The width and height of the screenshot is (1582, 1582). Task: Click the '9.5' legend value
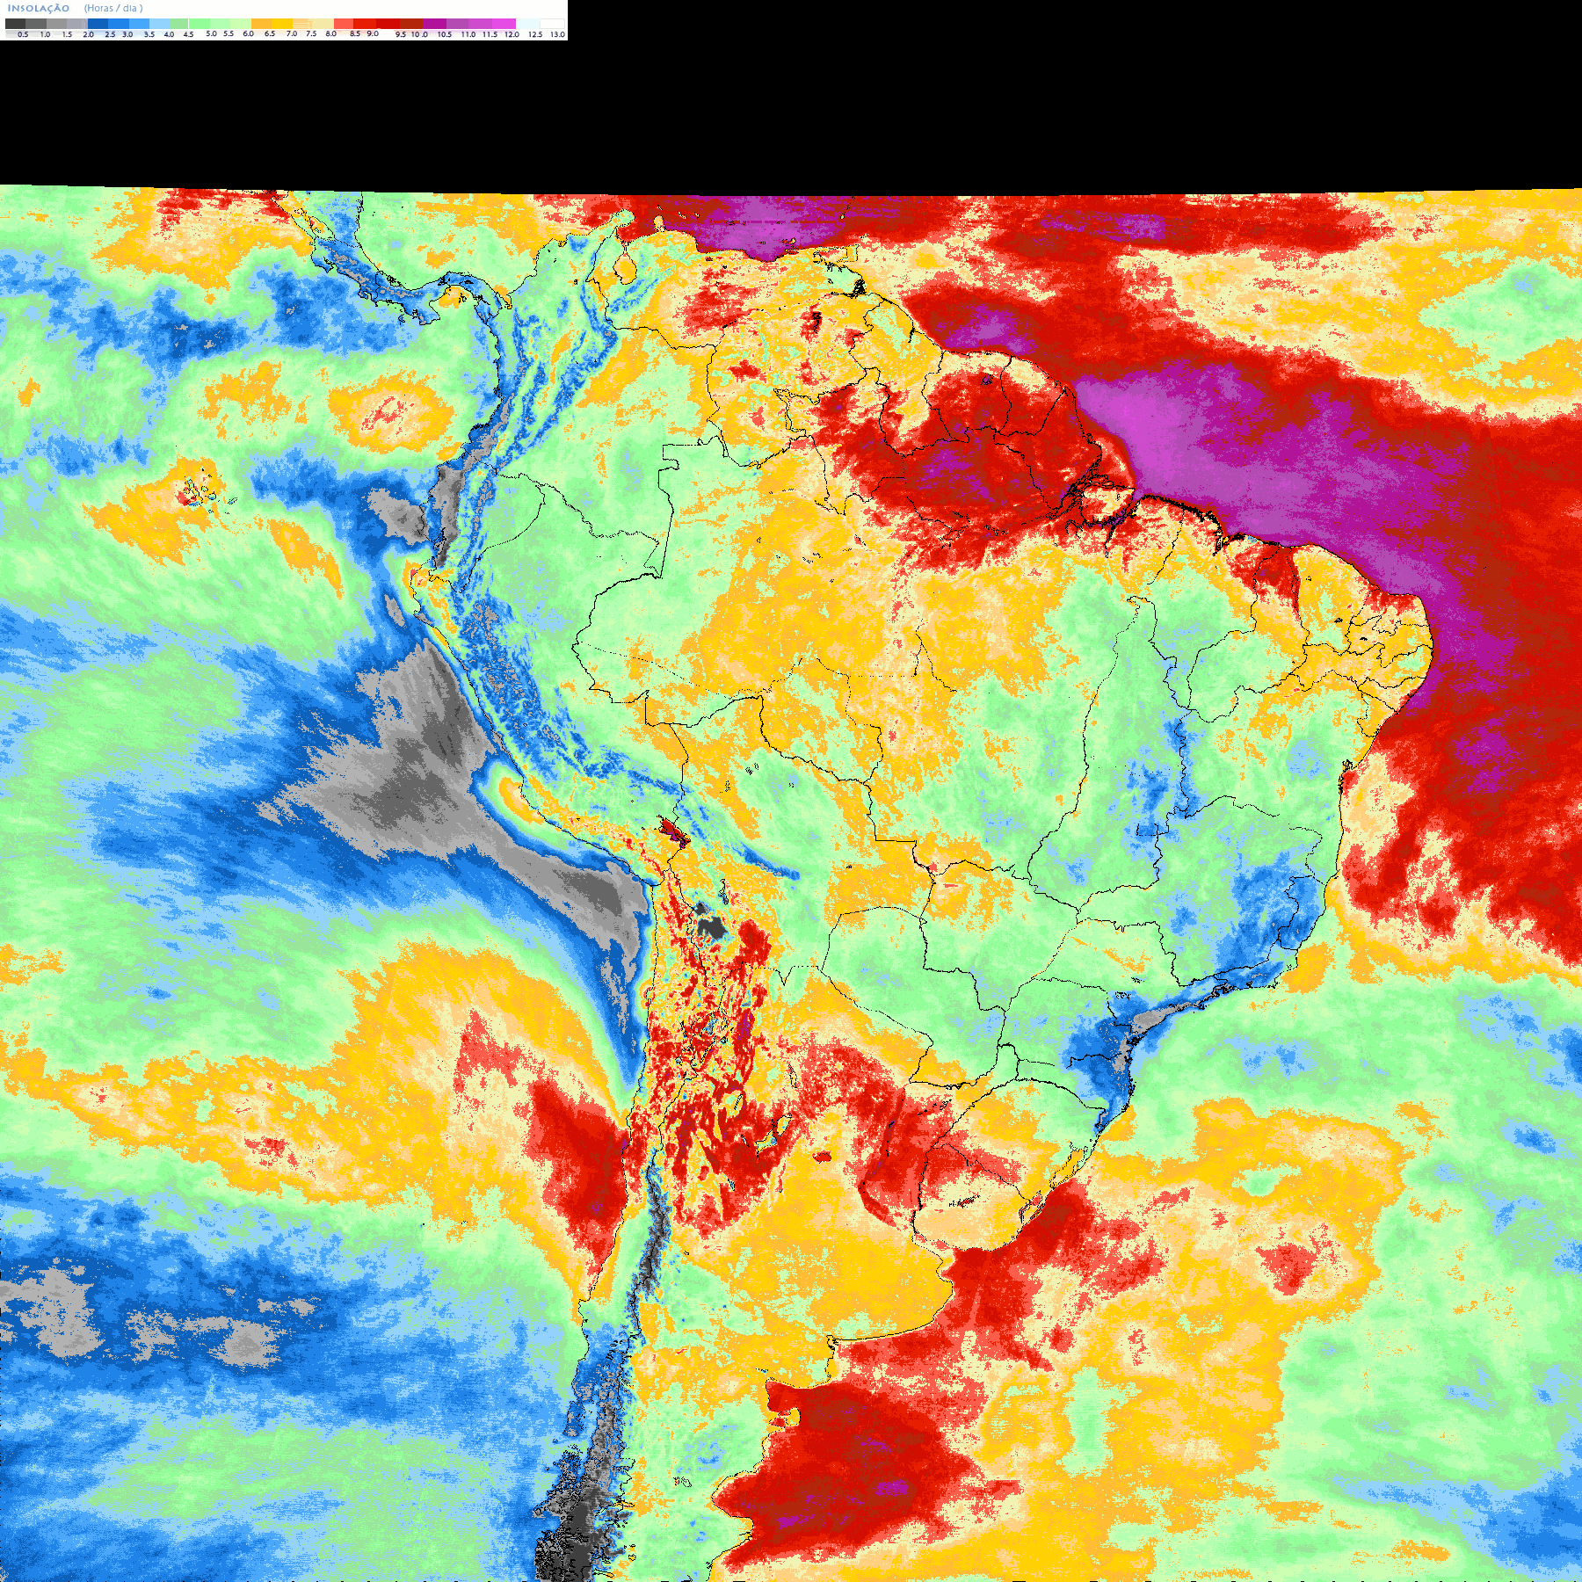pyautogui.click(x=401, y=34)
